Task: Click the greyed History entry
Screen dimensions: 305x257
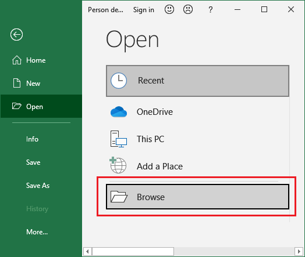Action: [41, 209]
